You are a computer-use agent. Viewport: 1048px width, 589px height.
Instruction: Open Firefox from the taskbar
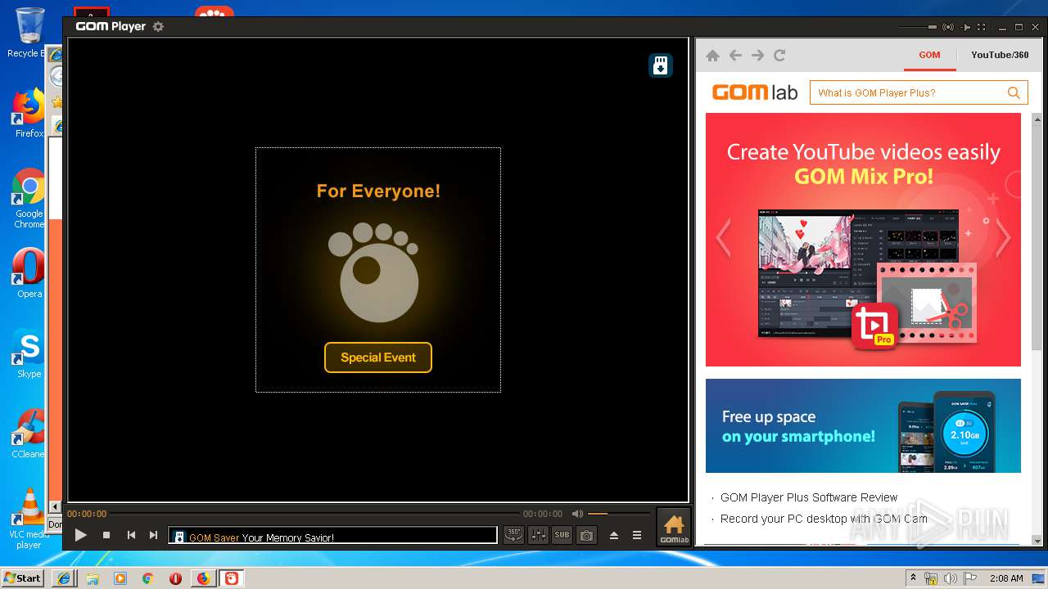click(203, 578)
